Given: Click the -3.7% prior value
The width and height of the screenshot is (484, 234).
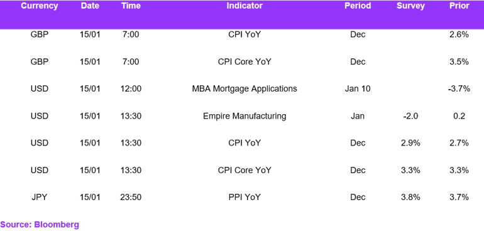Looking at the screenshot, I should 459,89.
